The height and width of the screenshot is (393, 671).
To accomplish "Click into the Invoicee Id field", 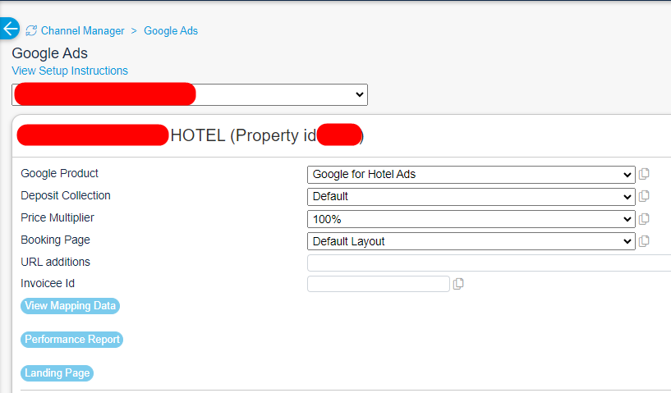I will [378, 284].
